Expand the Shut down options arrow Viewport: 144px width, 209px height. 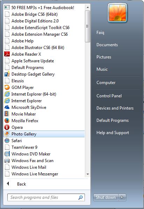coord(122,197)
